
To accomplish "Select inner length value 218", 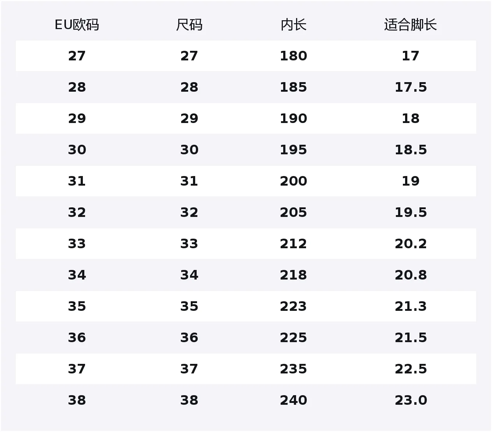I will pos(294,275).
